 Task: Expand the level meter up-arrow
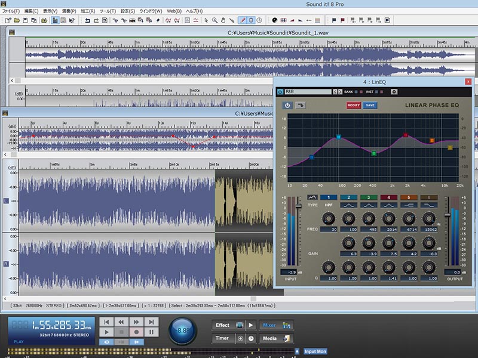coord(297,351)
